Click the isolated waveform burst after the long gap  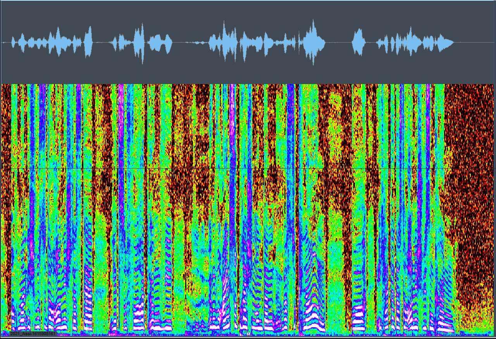(358, 42)
